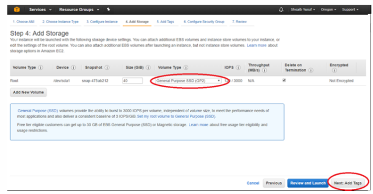This screenshot has width=373, height=194.
Task: Open the General Purpose (SSD) link in info box
Action: coord(38,111)
